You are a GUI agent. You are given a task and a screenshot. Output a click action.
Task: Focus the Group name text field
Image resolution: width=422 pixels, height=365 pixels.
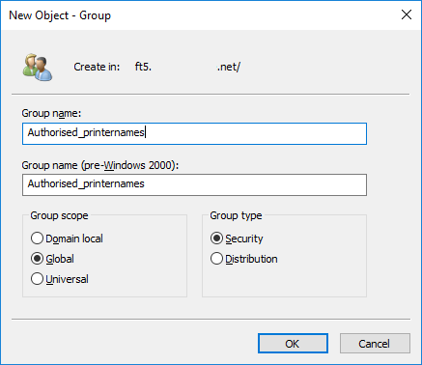pos(194,133)
